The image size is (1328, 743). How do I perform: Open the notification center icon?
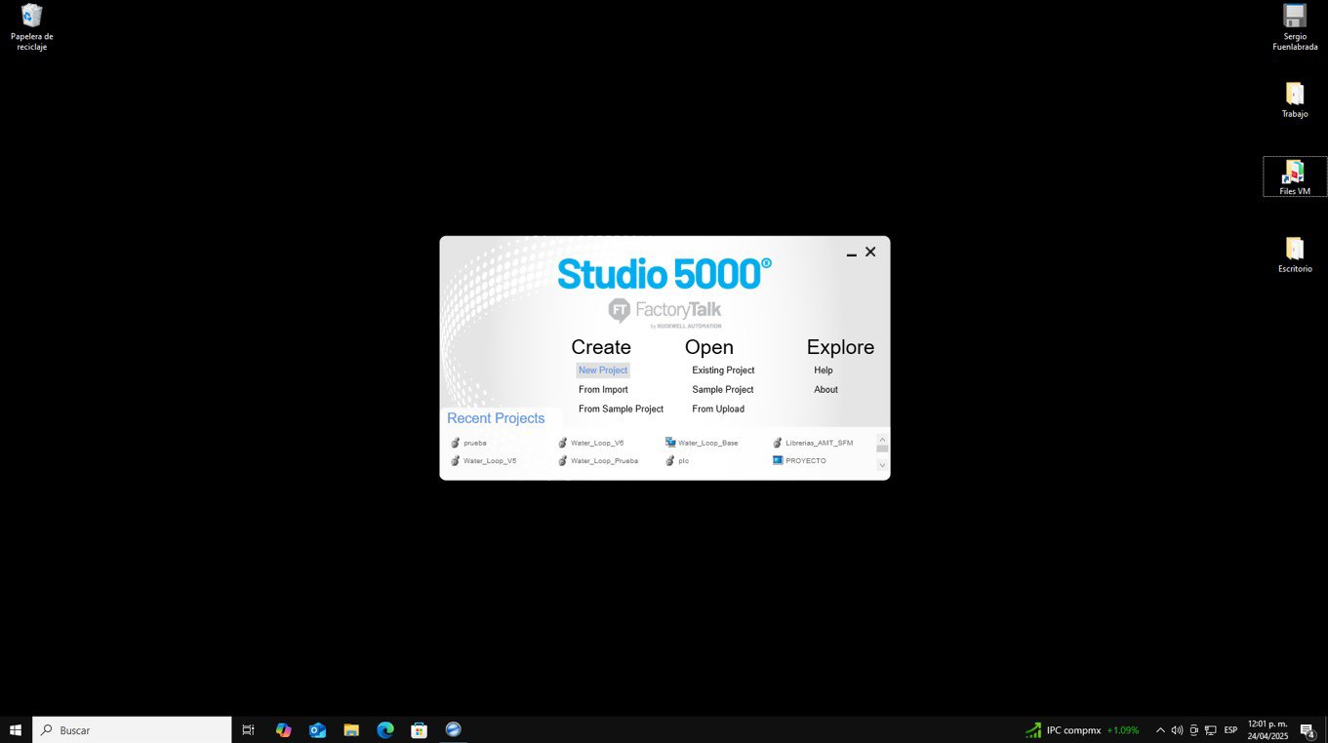click(x=1308, y=730)
